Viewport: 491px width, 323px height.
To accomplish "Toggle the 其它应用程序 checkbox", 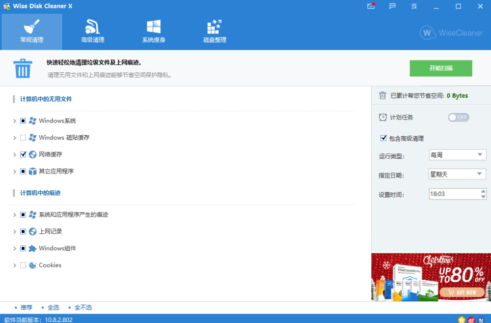I will tap(23, 171).
